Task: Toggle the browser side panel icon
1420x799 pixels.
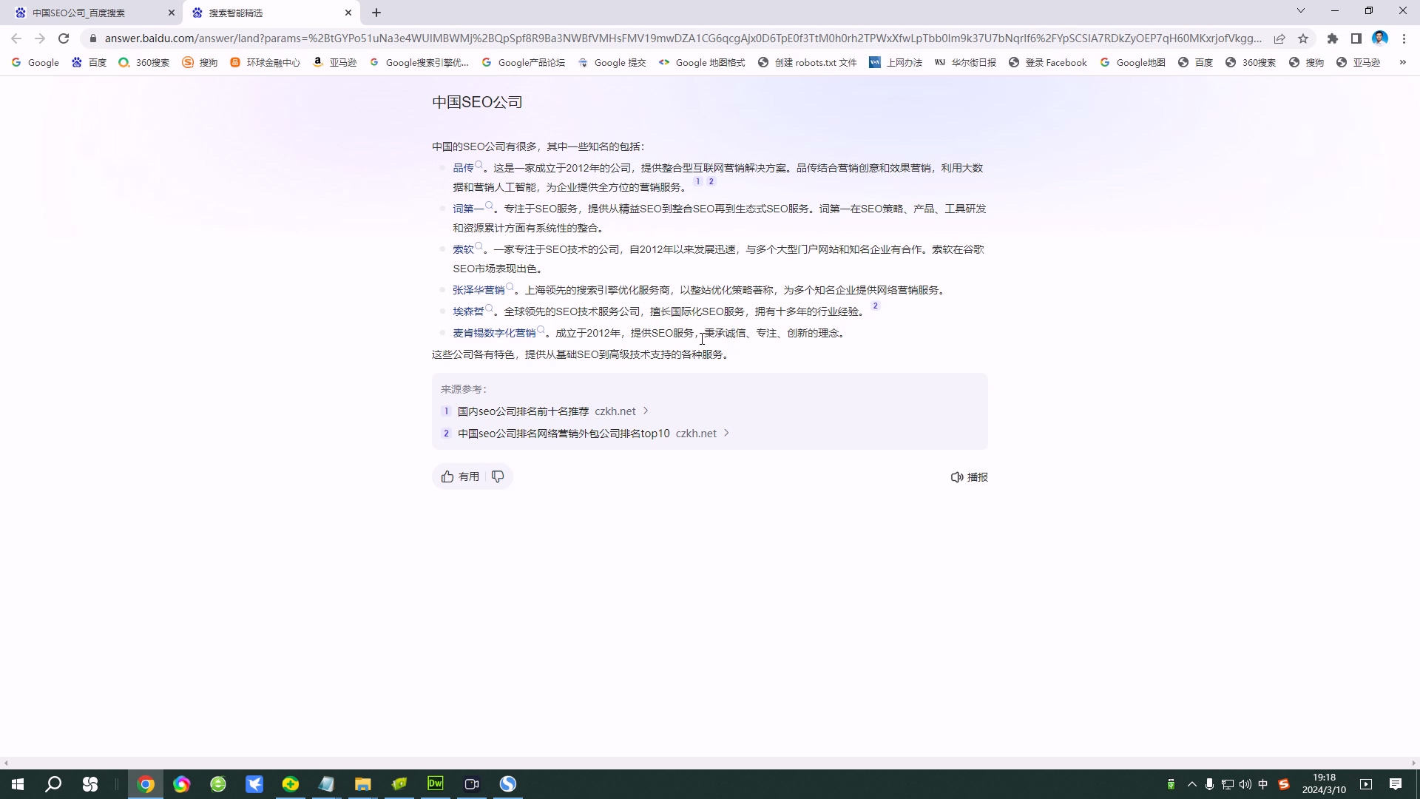Action: click(1356, 38)
